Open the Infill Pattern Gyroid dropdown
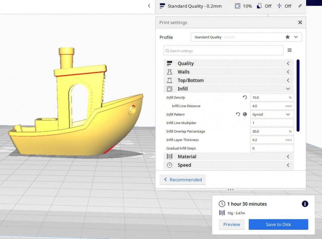Screen dimensions: 322x239 272,114
